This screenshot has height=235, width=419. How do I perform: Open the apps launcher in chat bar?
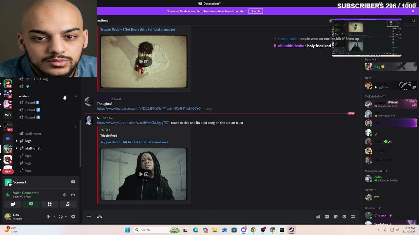(x=353, y=217)
